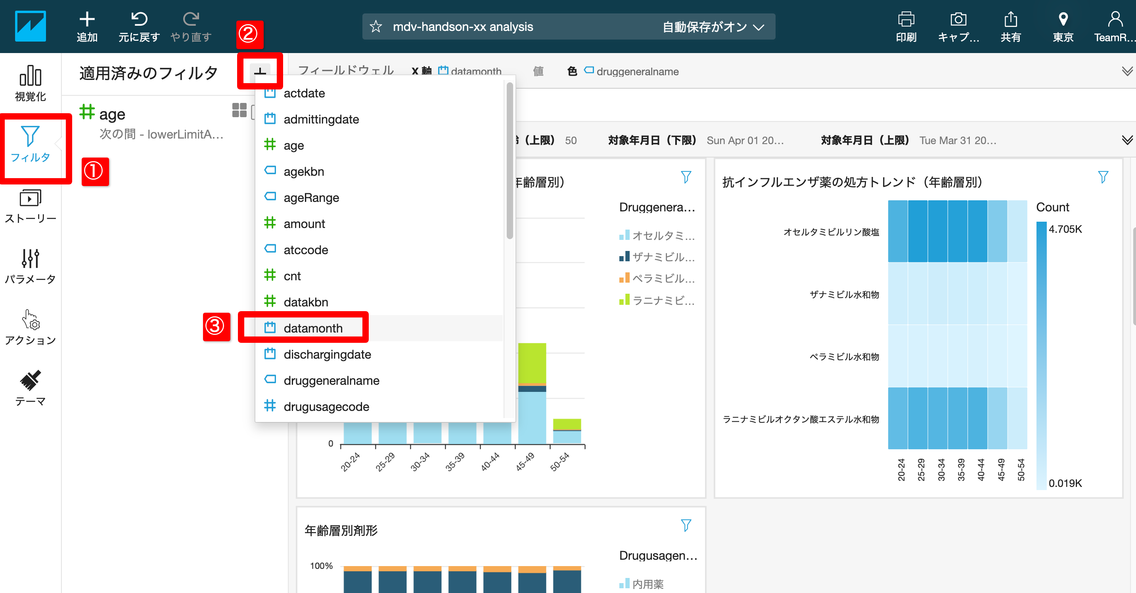Open the アクション actions panel
The width and height of the screenshot is (1136, 593).
[30, 327]
